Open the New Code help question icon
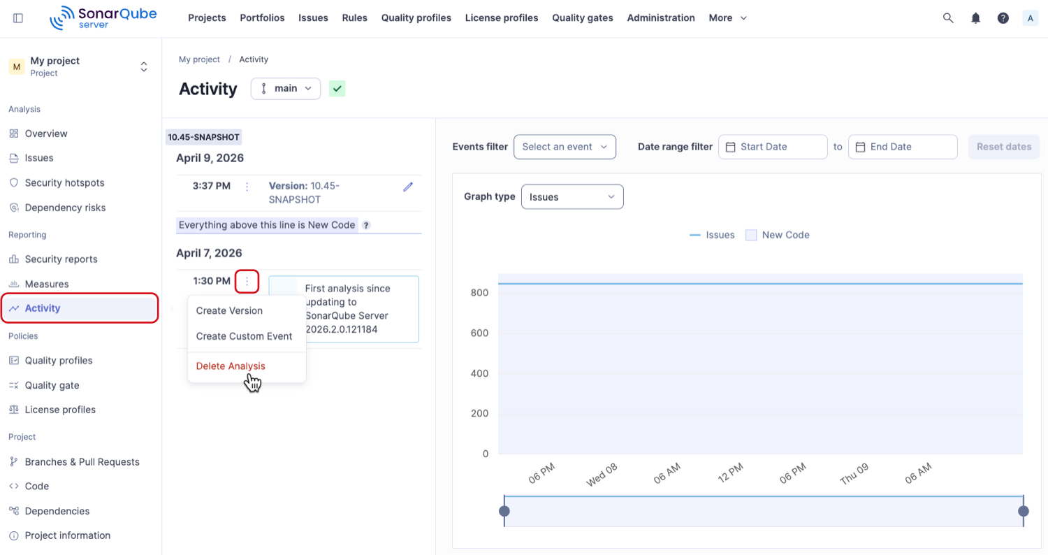Screen dimensions: 1048x555 pyautogui.click(x=366, y=225)
